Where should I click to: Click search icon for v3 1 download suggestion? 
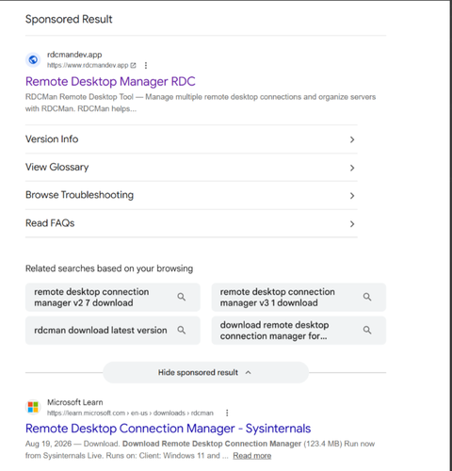pyautogui.click(x=367, y=297)
